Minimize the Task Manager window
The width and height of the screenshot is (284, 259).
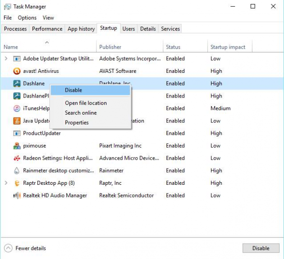(x=233, y=6)
